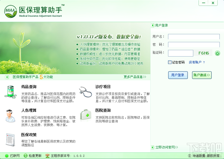Click the 检查更新 update icon
Image resolution: width=224 pixels, height=159 pixels.
point(25,156)
